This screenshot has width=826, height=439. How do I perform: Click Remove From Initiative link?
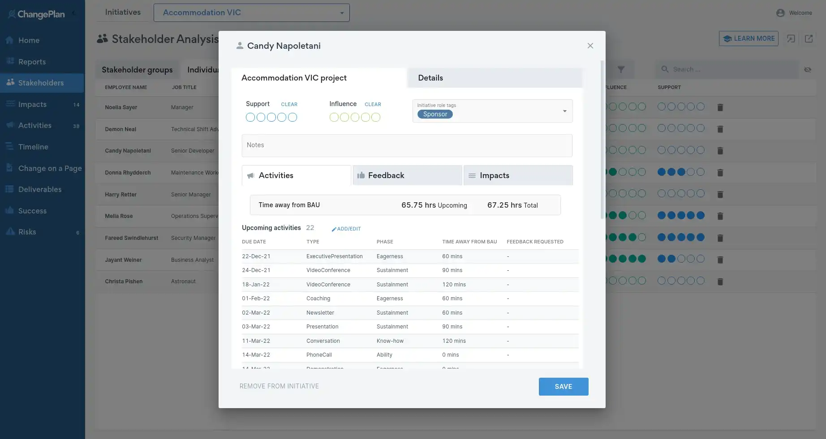coord(279,386)
